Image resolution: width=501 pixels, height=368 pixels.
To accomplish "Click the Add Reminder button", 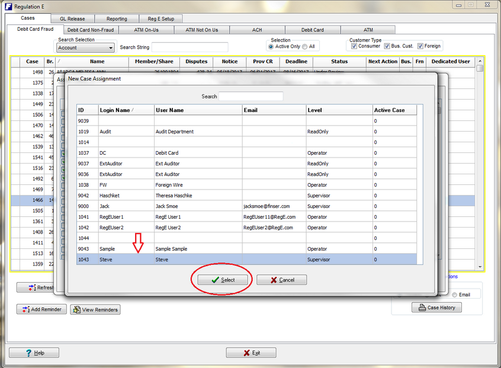I will [x=41, y=309].
